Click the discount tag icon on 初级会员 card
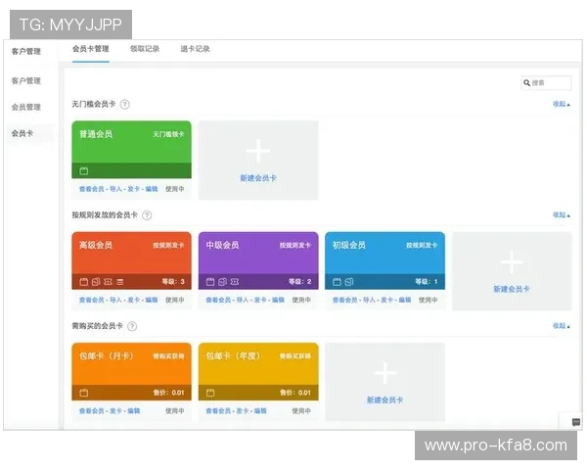 [x=349, y=282]
